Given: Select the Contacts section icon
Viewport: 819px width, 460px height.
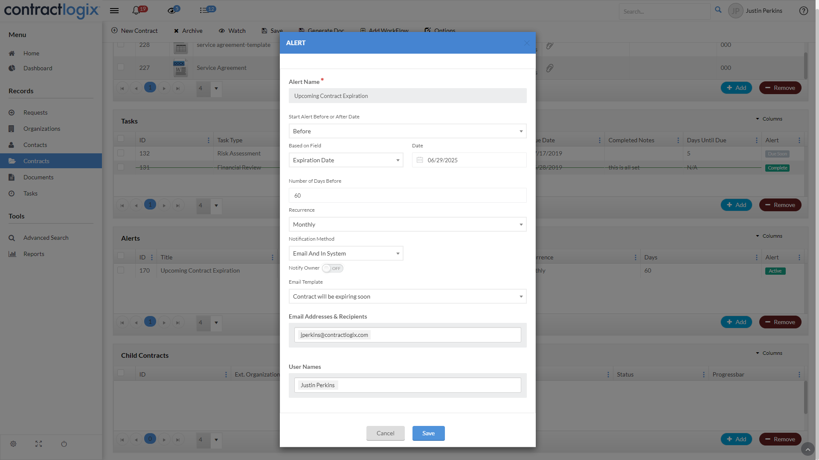Looking at the screenshot, I should (12, 144).
